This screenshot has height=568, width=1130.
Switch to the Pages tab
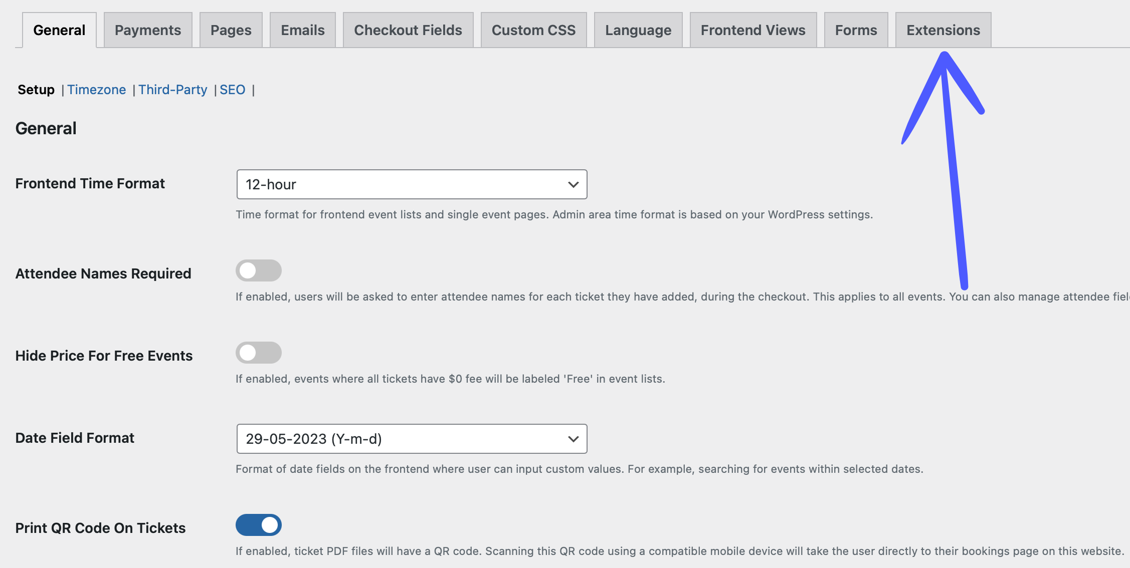(231, 30)
